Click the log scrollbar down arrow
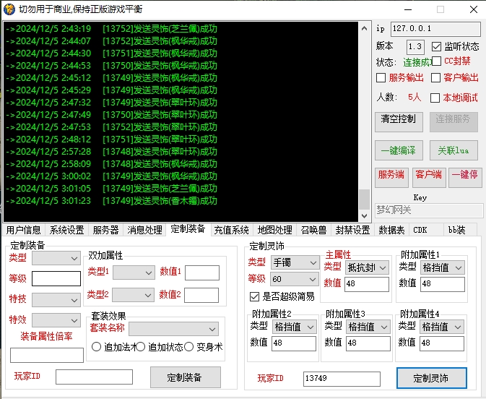 365,216
